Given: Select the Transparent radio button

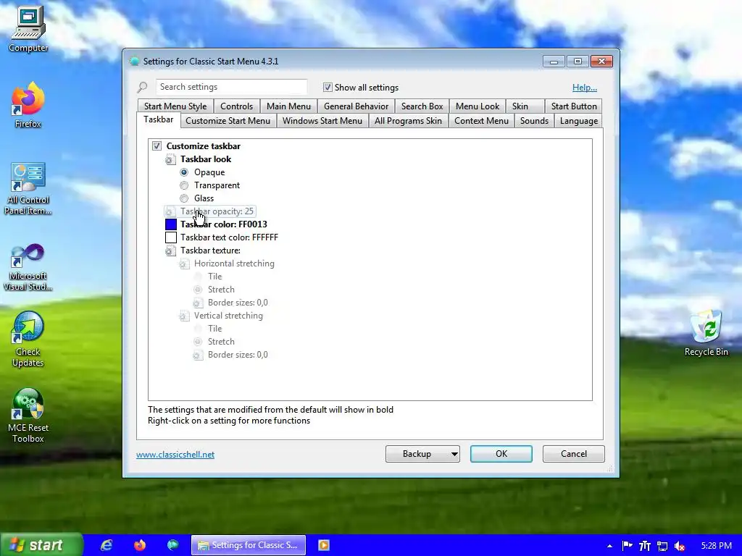Looking at the screenshot, I should tap(184, 185).
